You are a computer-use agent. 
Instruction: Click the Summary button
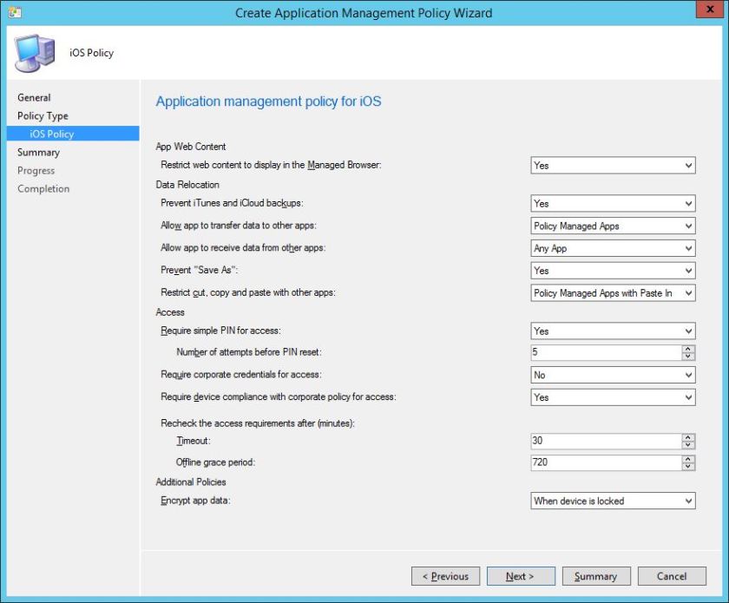[x=596, y=575]
